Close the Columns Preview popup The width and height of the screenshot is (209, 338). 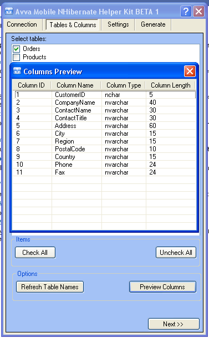coord(190,71)
